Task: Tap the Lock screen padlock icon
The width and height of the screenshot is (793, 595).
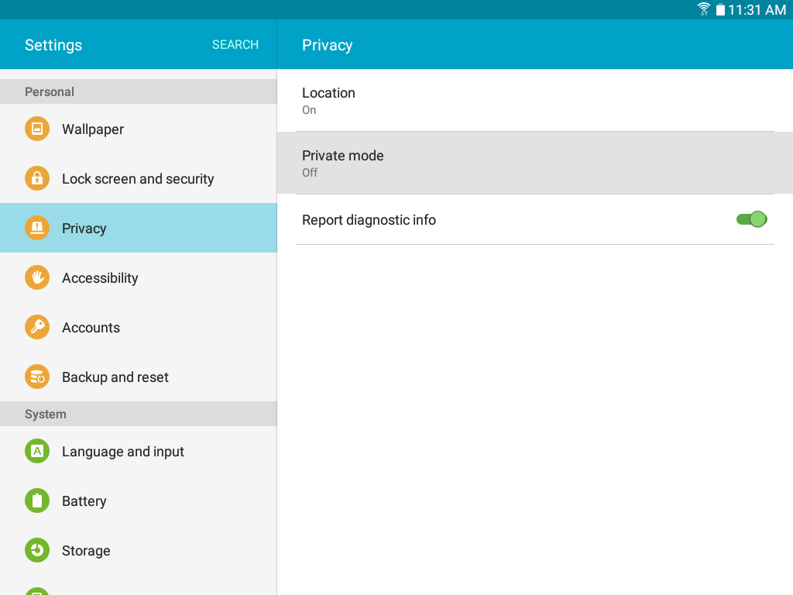Action: pos(37,179)
